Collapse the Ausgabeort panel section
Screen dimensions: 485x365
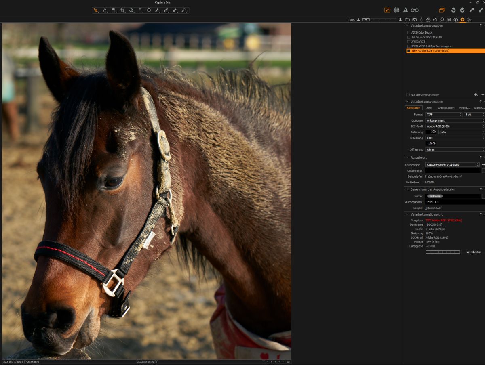(407, 157)
